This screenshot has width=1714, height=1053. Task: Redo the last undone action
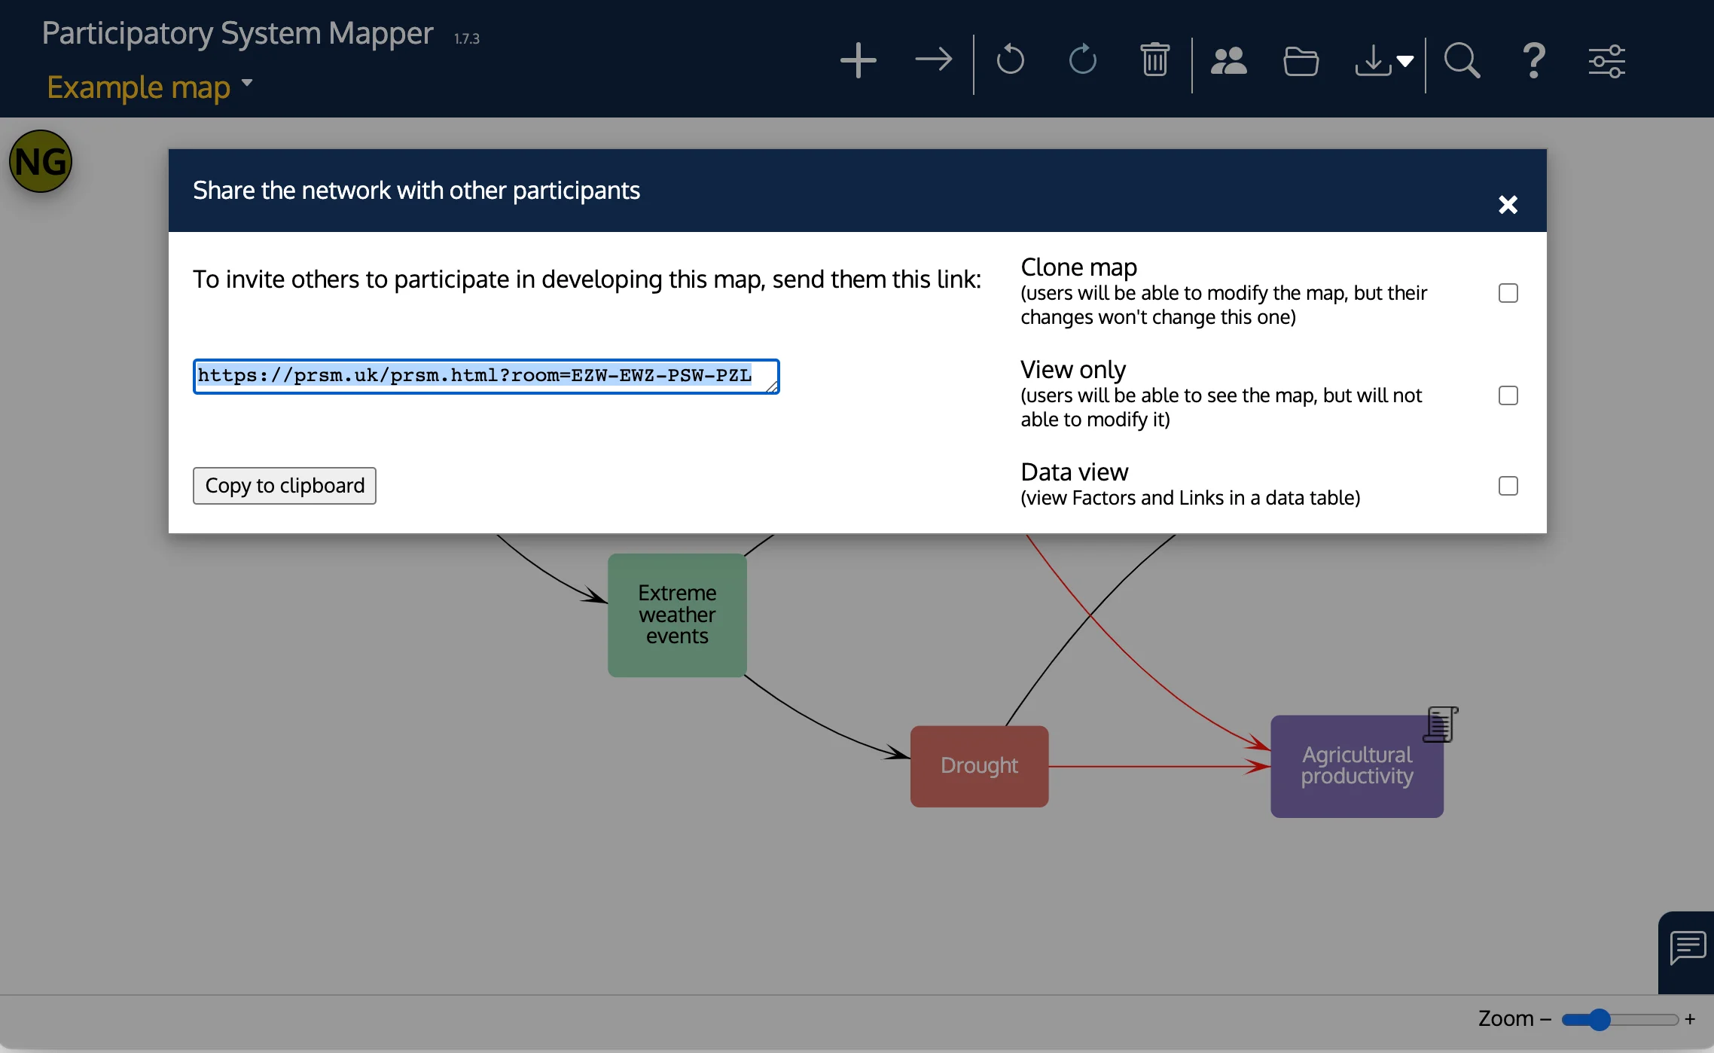coord(1081,60)
